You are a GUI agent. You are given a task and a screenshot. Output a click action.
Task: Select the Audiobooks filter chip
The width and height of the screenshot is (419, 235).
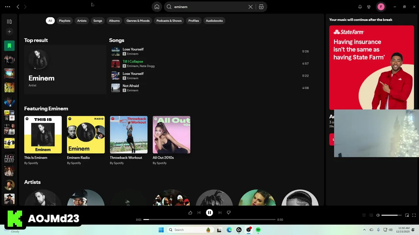click(x=214, y=21)
